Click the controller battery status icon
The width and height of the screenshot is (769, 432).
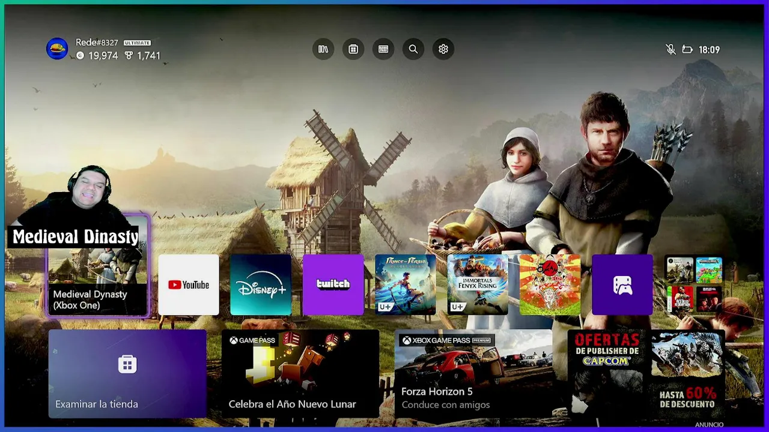[687, 50]
